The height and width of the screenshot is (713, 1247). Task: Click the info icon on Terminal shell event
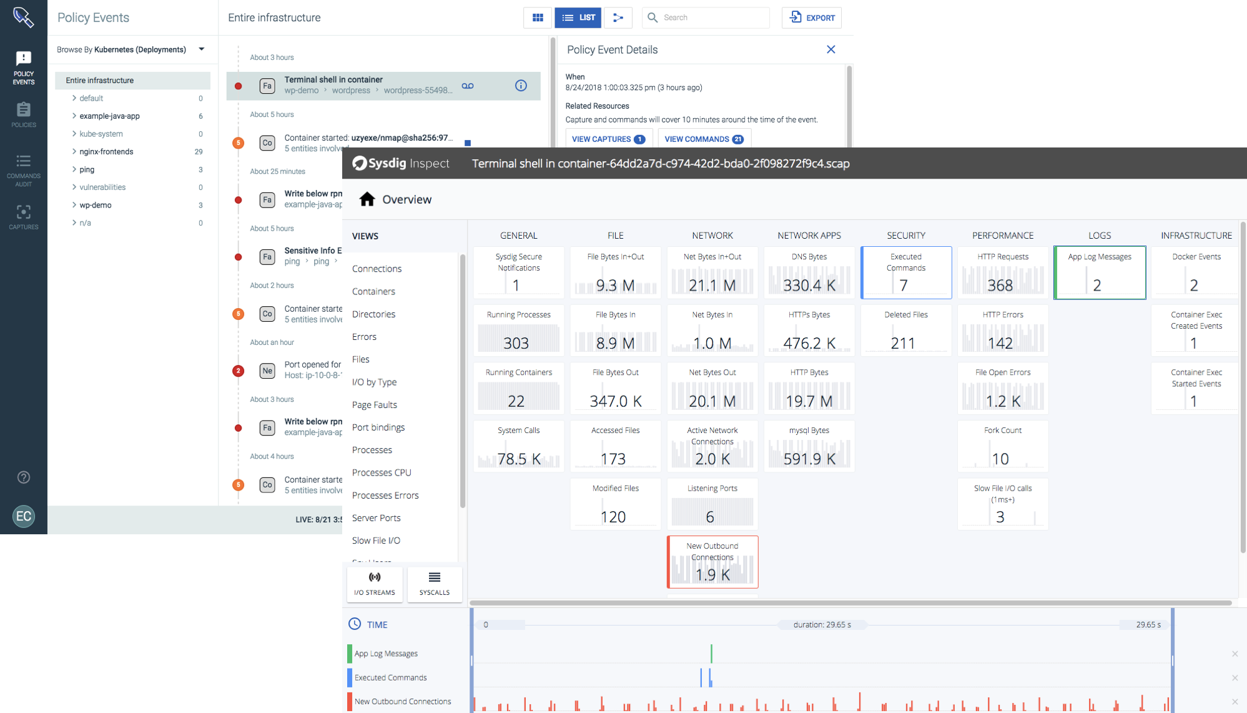coord(521,86)
